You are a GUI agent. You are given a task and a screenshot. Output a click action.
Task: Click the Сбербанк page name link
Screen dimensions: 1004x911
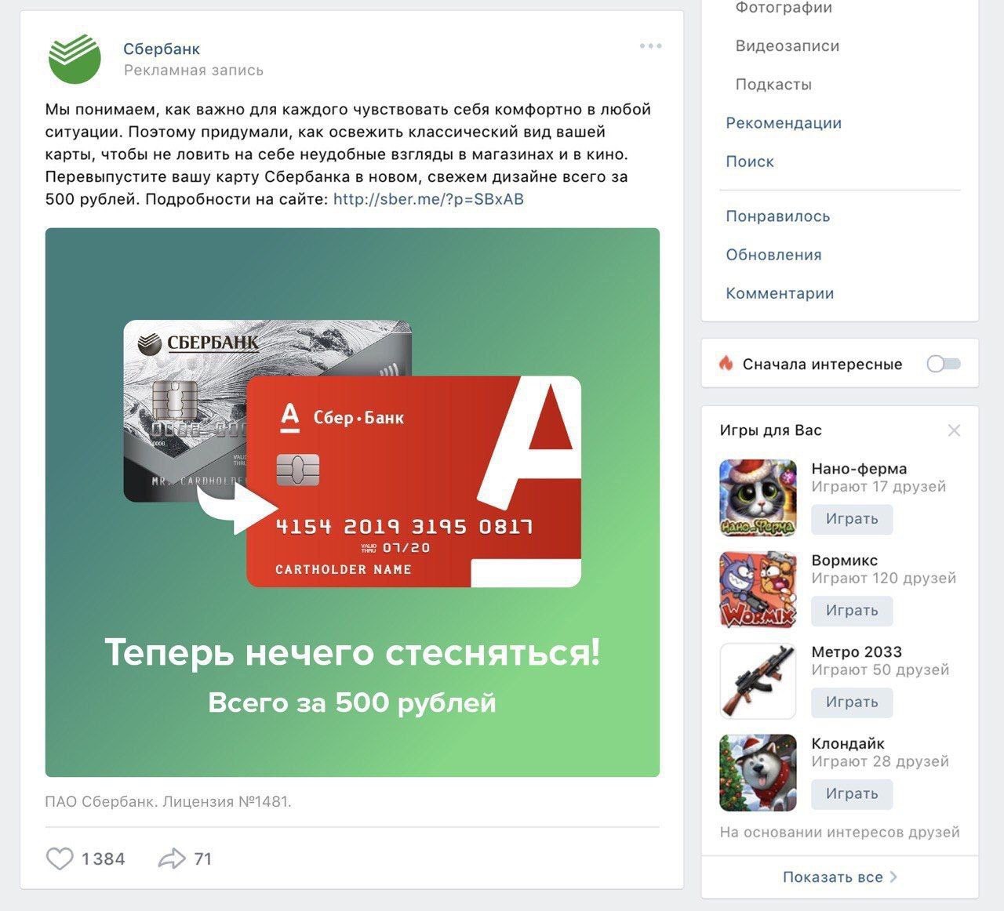coord(162,49)
